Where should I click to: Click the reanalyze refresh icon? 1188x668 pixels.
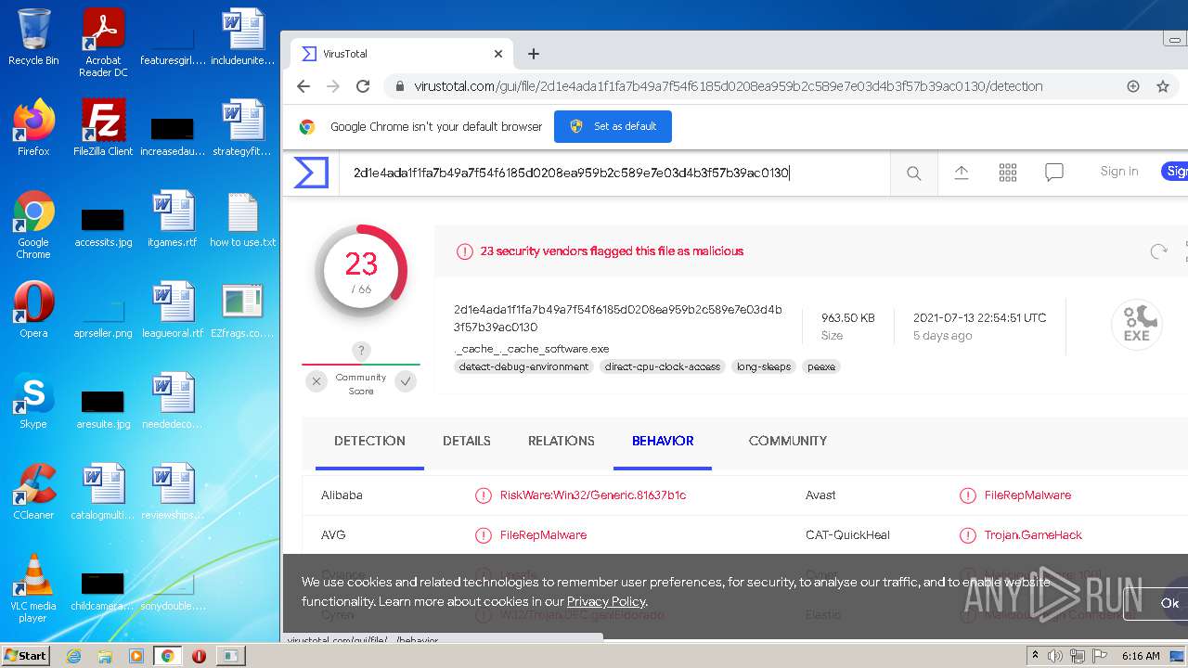1158,251
